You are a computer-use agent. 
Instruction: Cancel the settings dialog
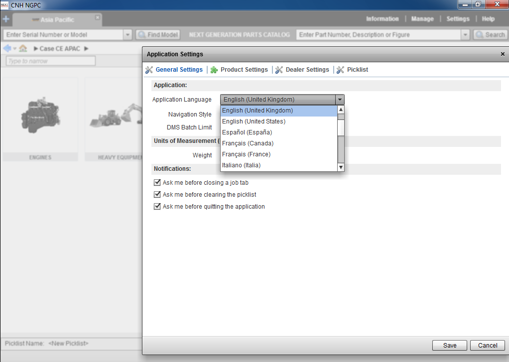click(488, 345)
